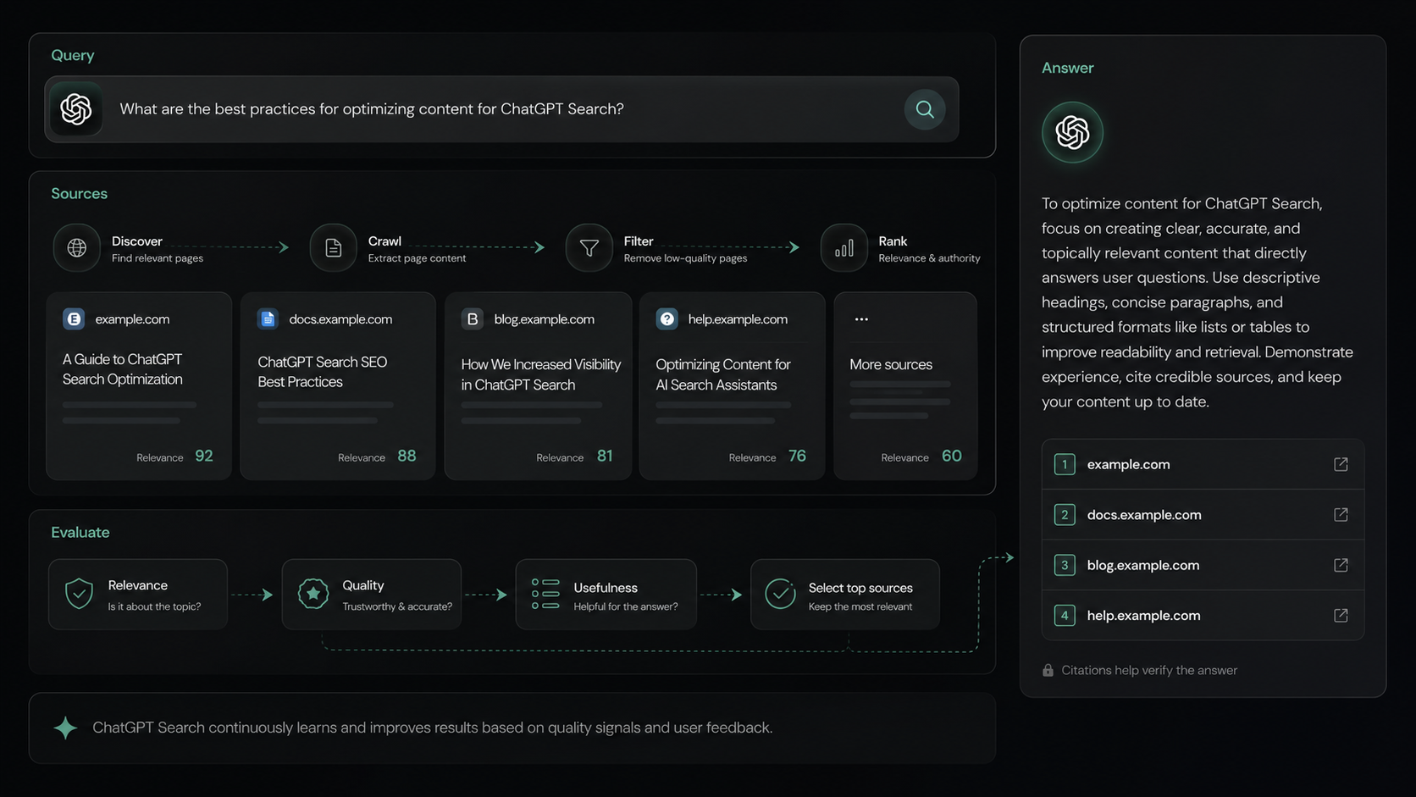Click the relevance score 76
Screen dimensions: 1416x797
coord(797,456)
